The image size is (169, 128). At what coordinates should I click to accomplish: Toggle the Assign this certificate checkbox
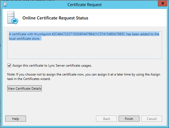(x=9, y=66)
